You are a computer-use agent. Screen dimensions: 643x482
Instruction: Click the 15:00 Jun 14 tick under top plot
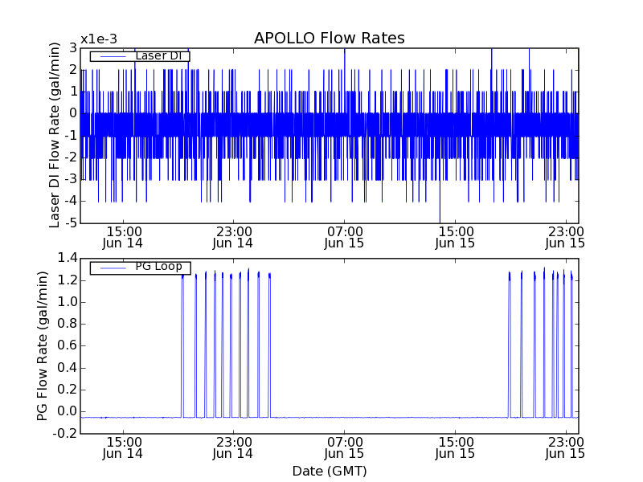point(123,236)
